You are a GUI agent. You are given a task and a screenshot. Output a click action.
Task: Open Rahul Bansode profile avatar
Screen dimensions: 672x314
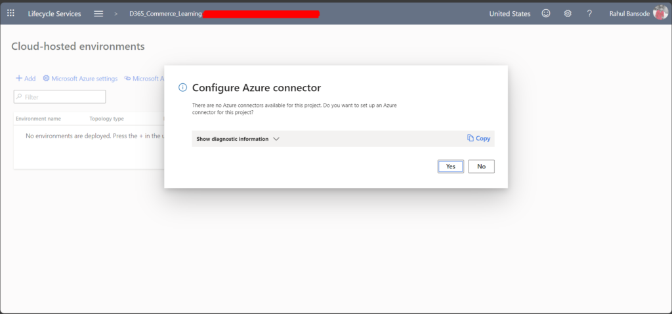[x=660, y=12]
